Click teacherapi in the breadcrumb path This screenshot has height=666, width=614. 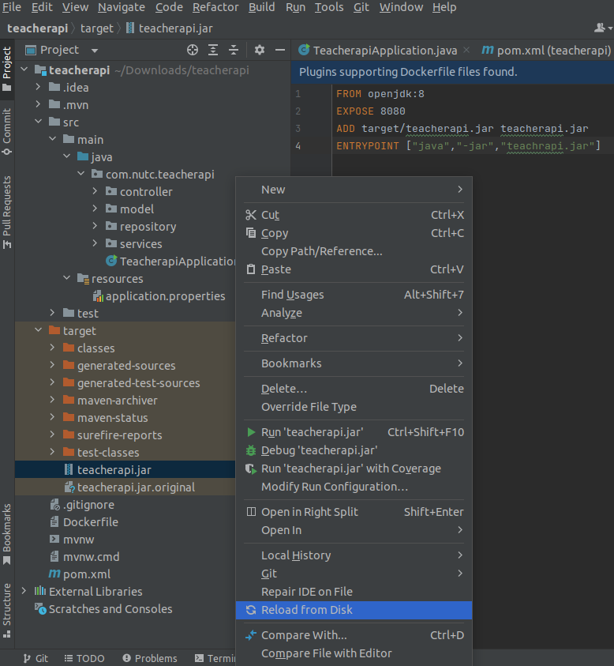coord(37,28)
